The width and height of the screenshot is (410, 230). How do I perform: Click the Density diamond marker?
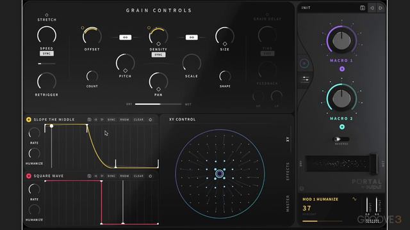pyautogui.click(x=158, y=44)
